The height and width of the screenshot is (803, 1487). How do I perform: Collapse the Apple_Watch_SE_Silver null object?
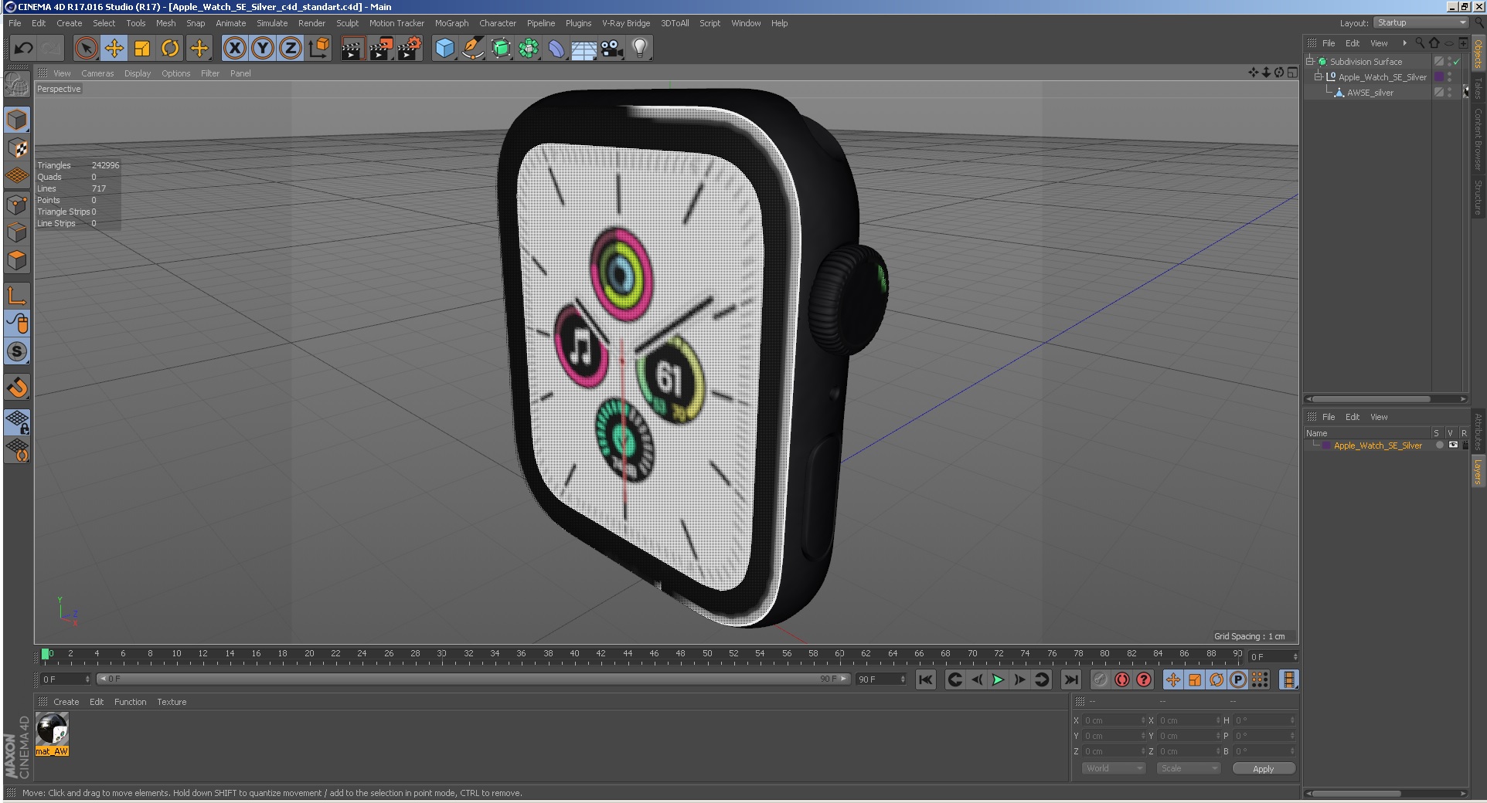[x=1319, y=76]
